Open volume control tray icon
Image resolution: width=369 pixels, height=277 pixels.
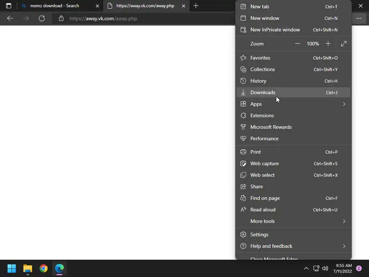coord(325,268)
